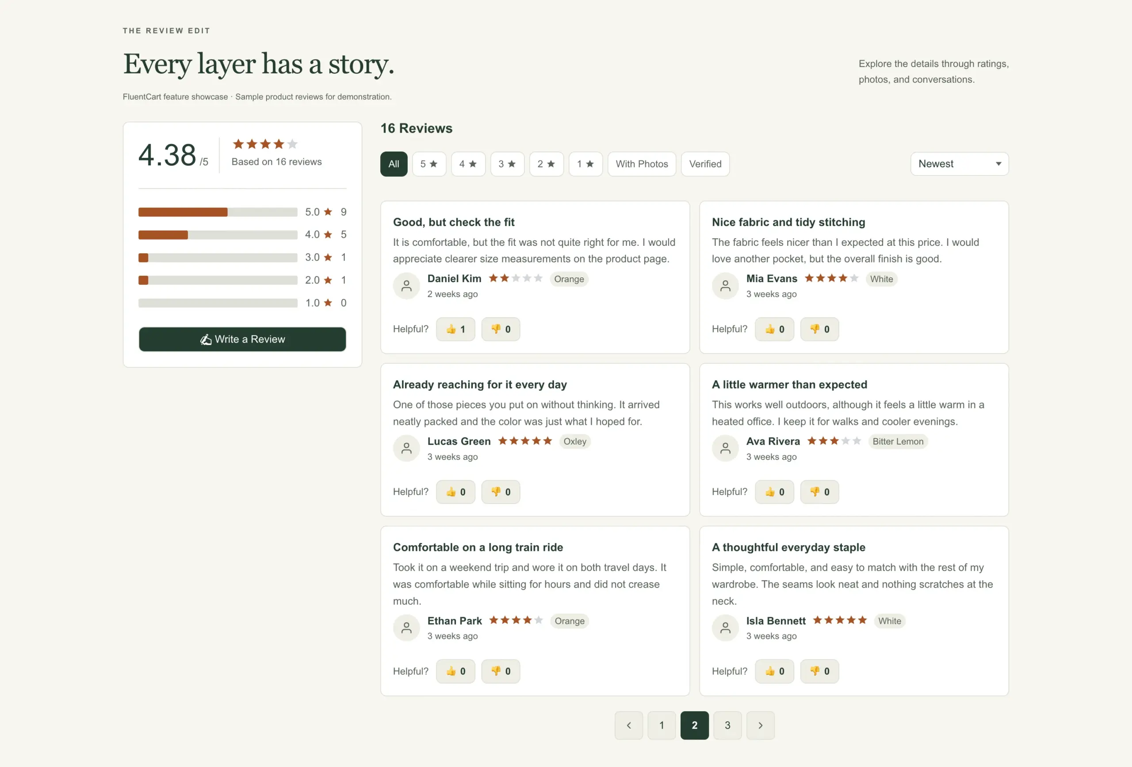Image resolution: width=1132 pixels, height=767 pixels.
Task: Filter reviews by 1 star
Action: pyautogui.click(x=585, y=164)
